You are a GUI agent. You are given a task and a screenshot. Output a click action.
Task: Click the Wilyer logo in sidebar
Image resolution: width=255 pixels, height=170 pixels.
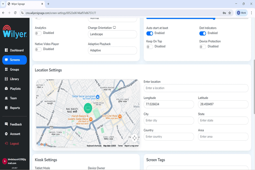[15, 32]
